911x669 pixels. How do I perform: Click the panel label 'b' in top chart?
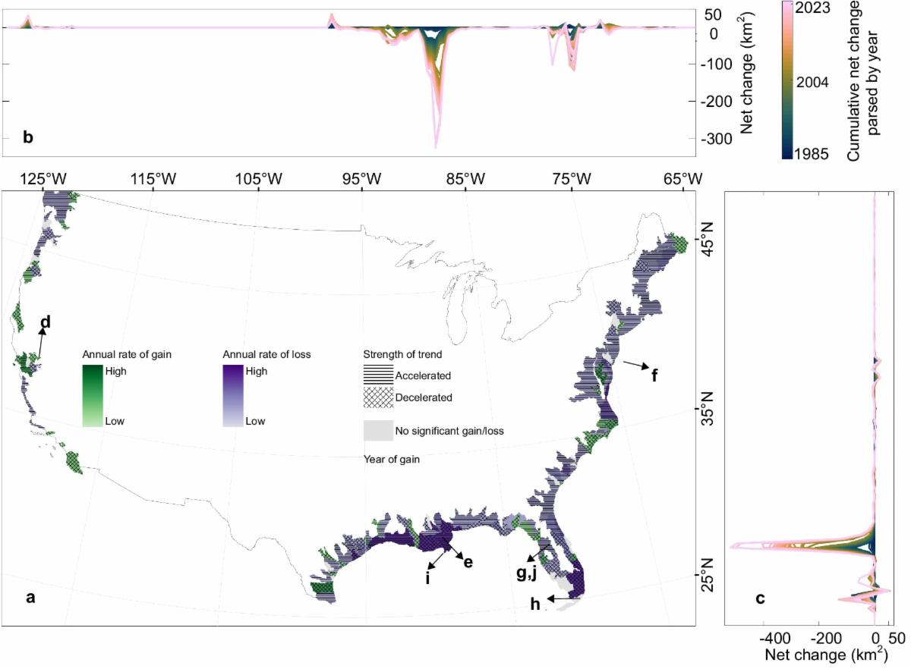coord(28,137)
